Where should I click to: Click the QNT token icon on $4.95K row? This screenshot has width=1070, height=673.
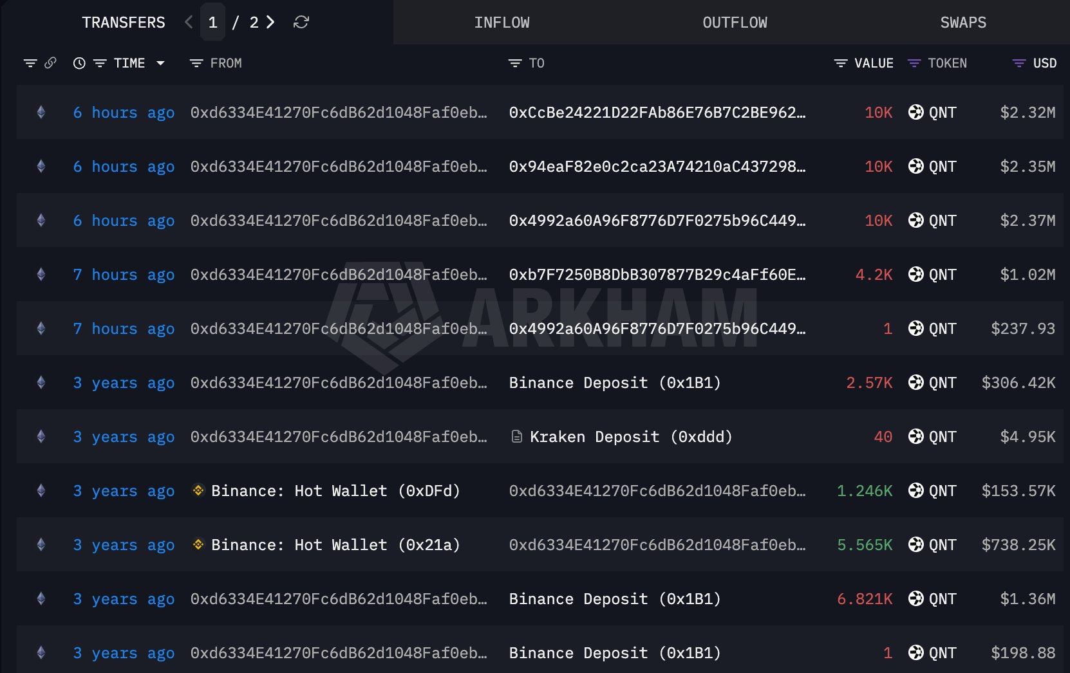(x=915, y=437)
